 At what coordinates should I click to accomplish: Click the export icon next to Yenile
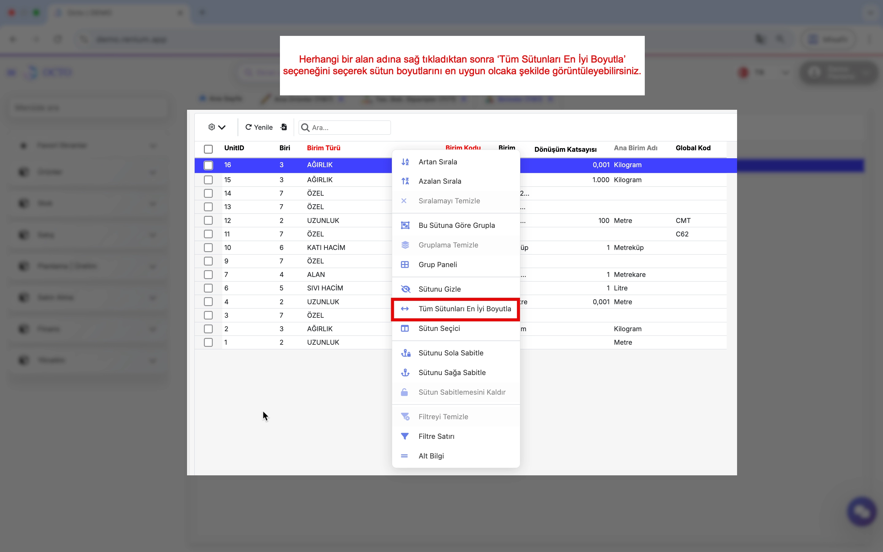284,127
